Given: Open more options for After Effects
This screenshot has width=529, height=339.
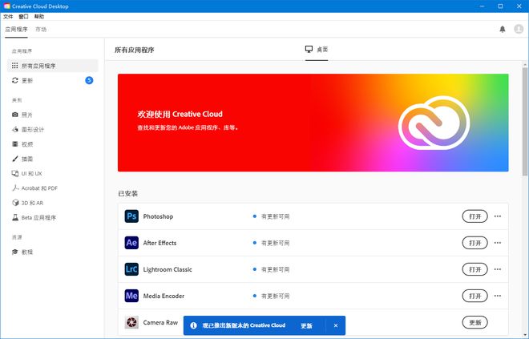Looking at the screenshot, I should pyautogui.click(x=498, y=243).
